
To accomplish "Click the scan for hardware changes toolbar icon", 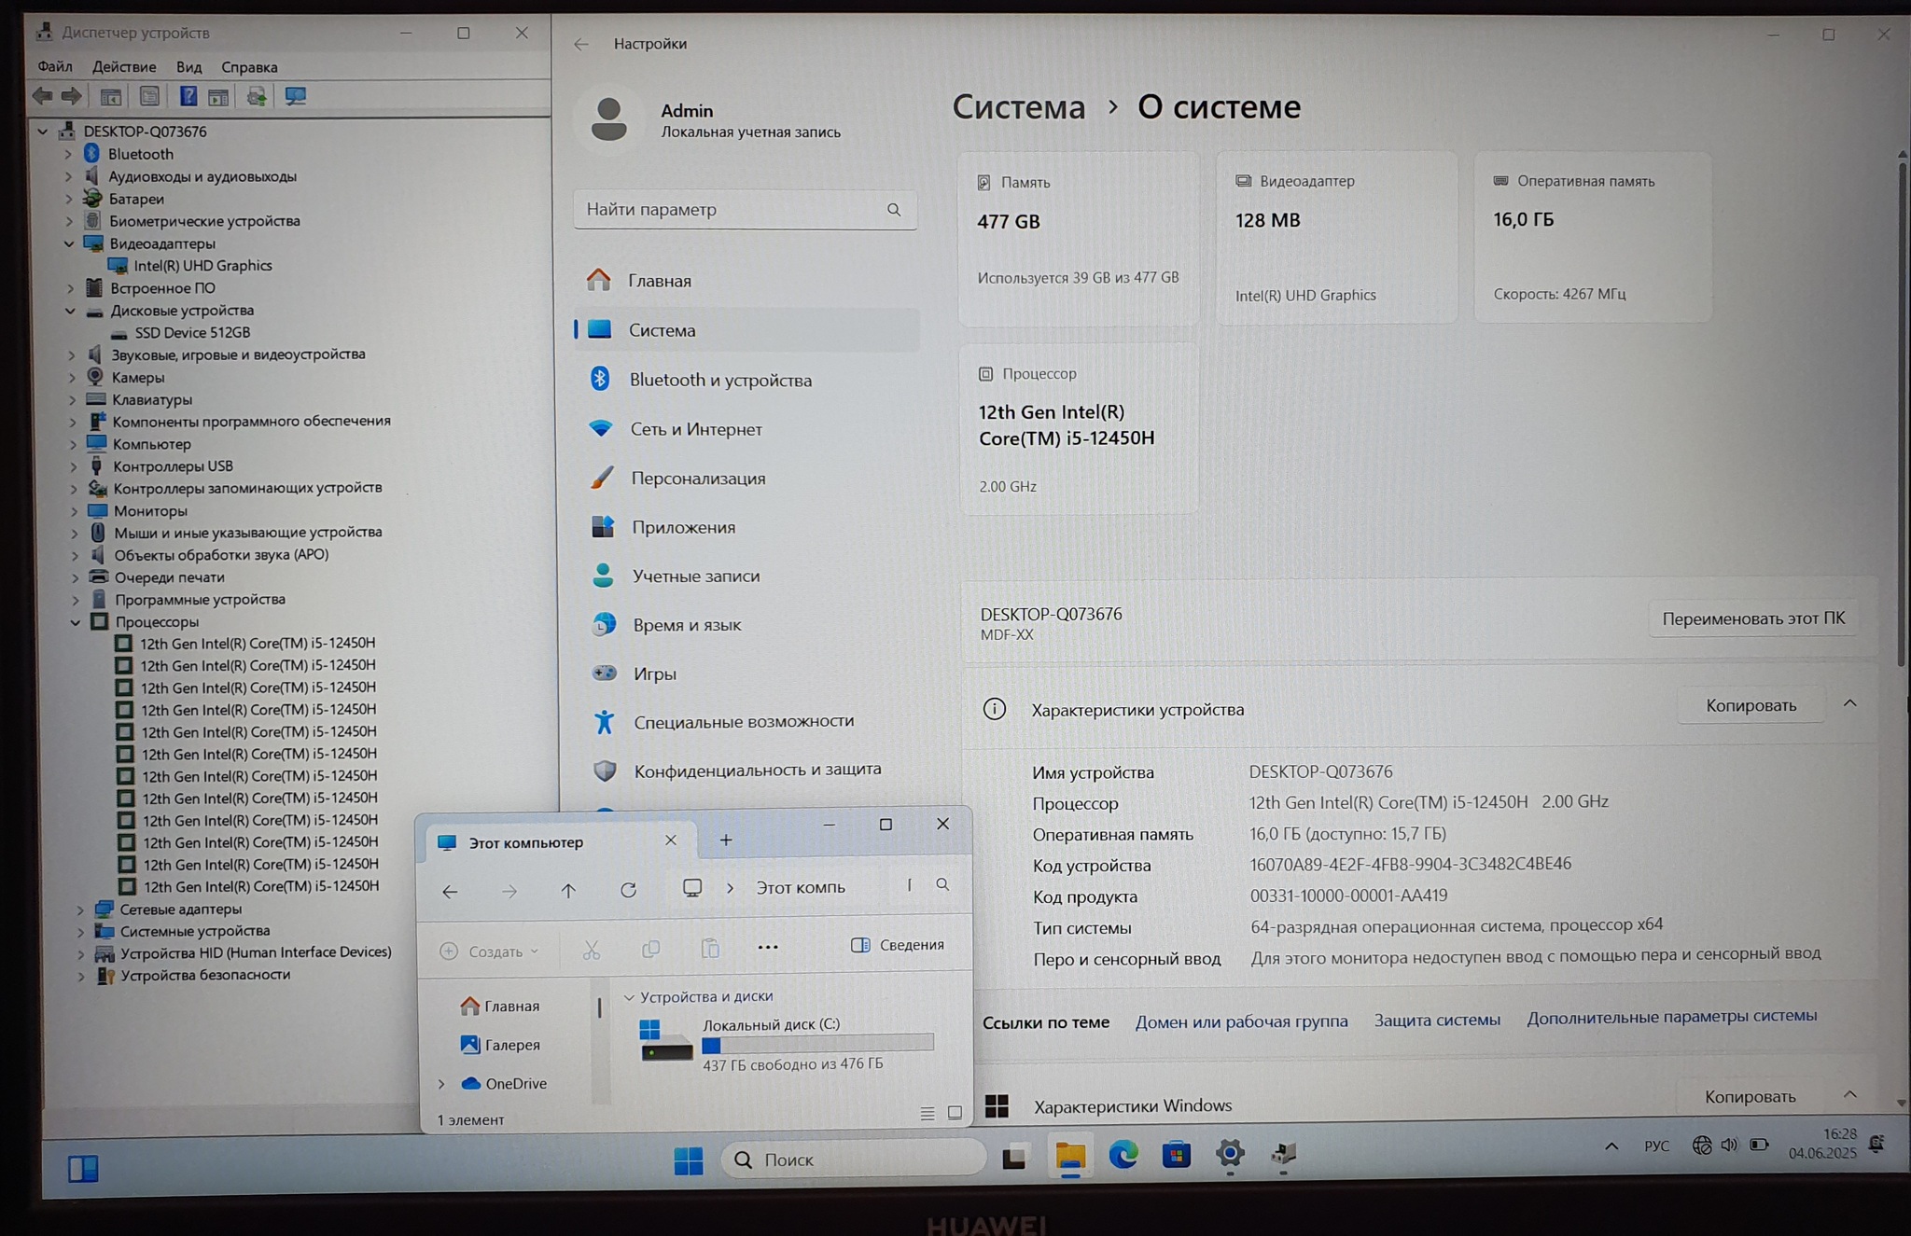I will point(296,96).
